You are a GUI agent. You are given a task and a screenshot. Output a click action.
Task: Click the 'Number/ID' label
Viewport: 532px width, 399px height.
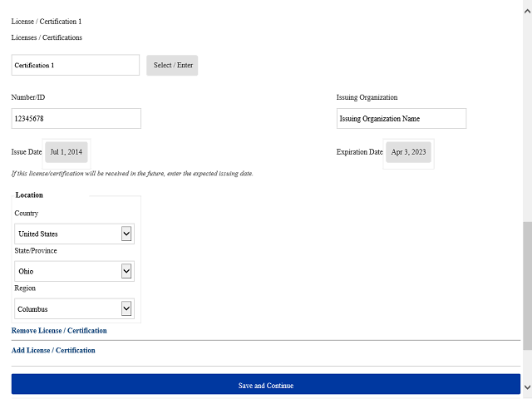[28, 97]
